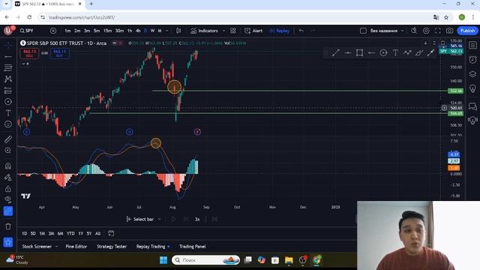Select the brush tool in floating toolbar
Image resolution: width=480 pixels, height=270 pixels.
[x=419, y=53]
